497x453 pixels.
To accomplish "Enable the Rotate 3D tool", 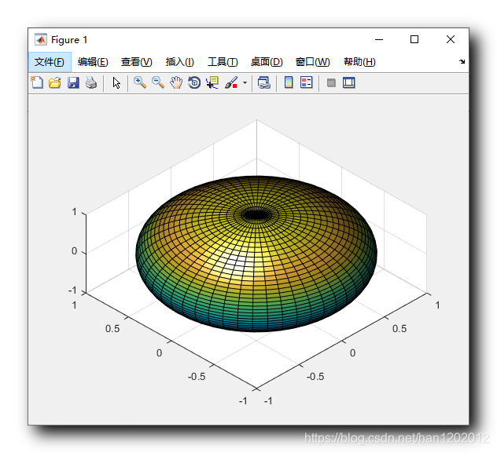I will pyautogui.click(x=194, y=83).
